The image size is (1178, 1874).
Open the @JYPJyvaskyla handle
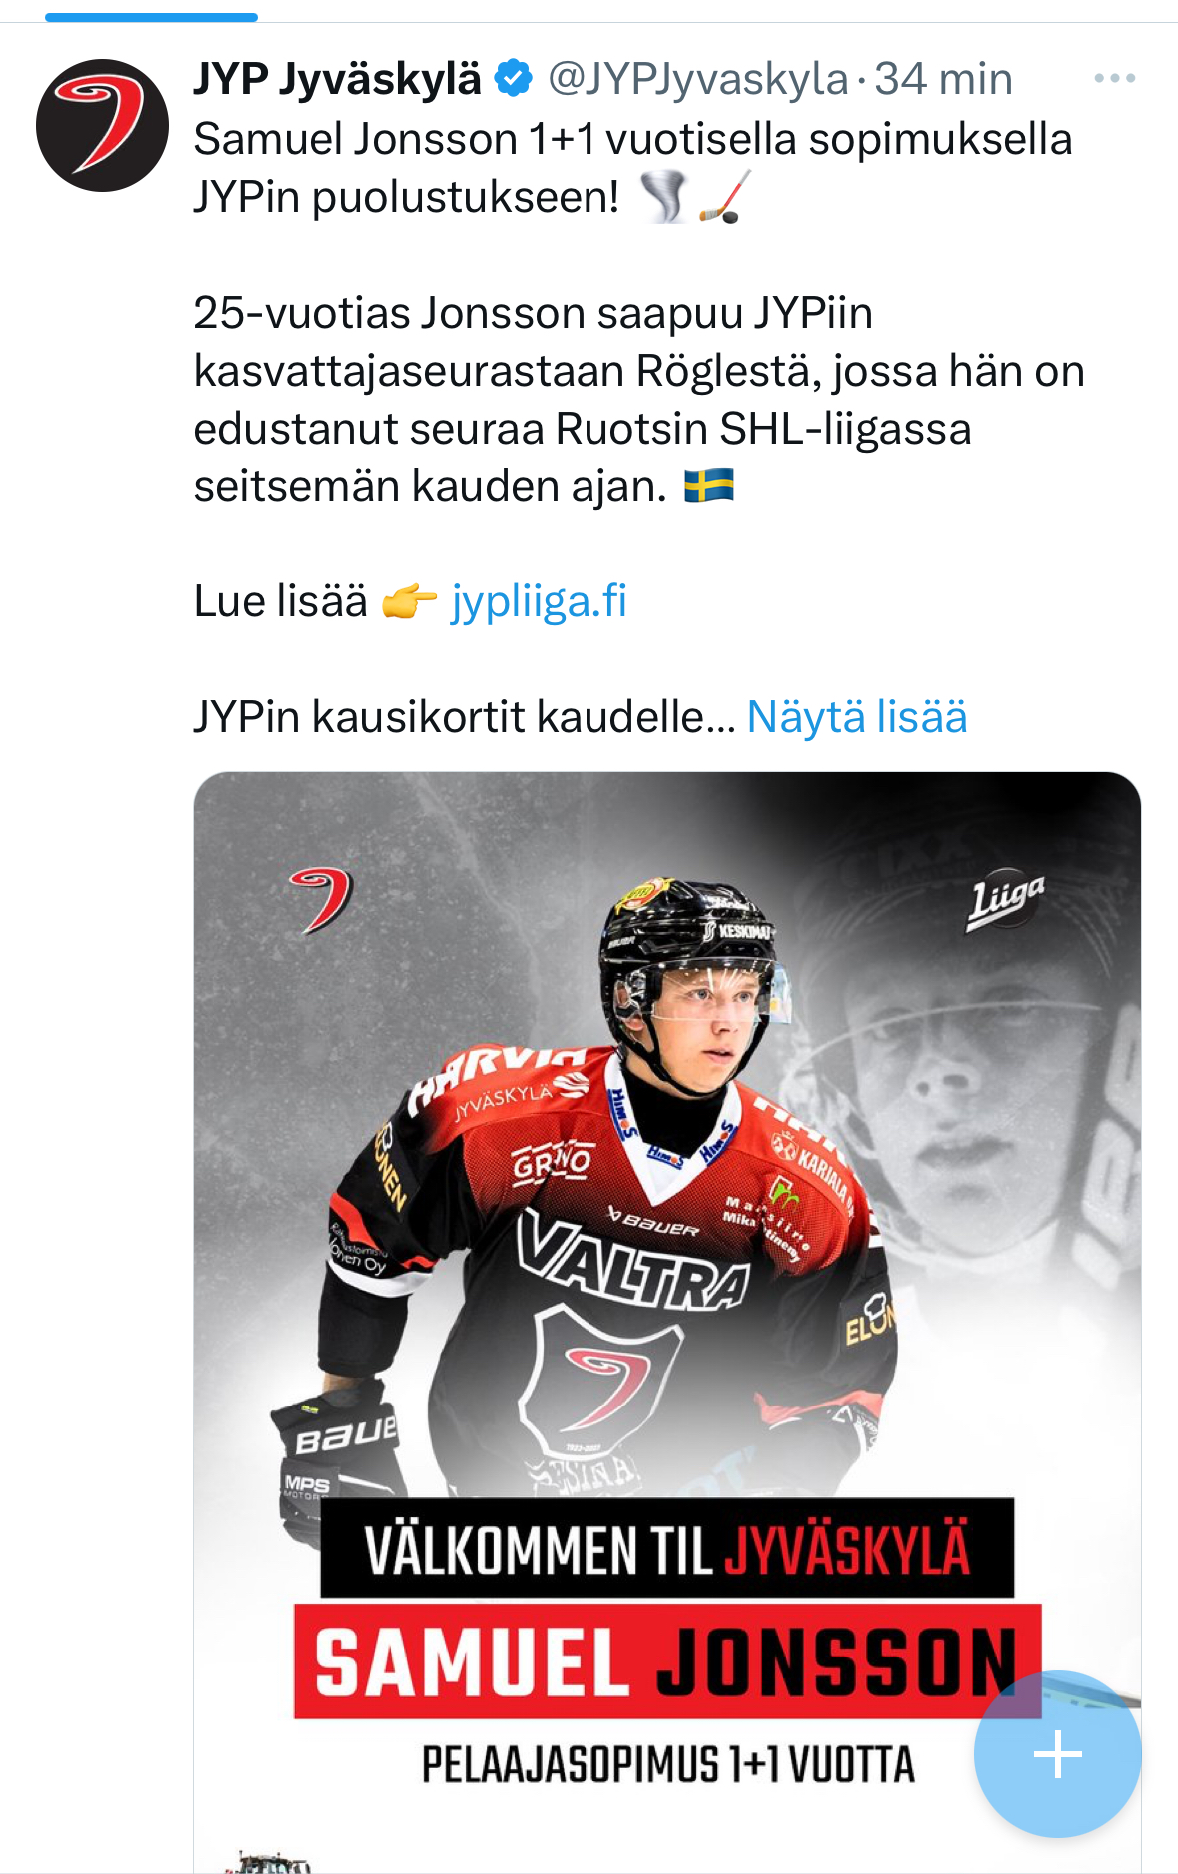pos(697,78)
